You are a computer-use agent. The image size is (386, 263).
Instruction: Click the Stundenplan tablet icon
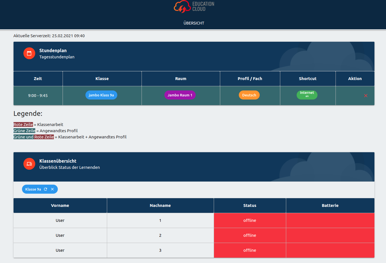[x=29, y=53]
